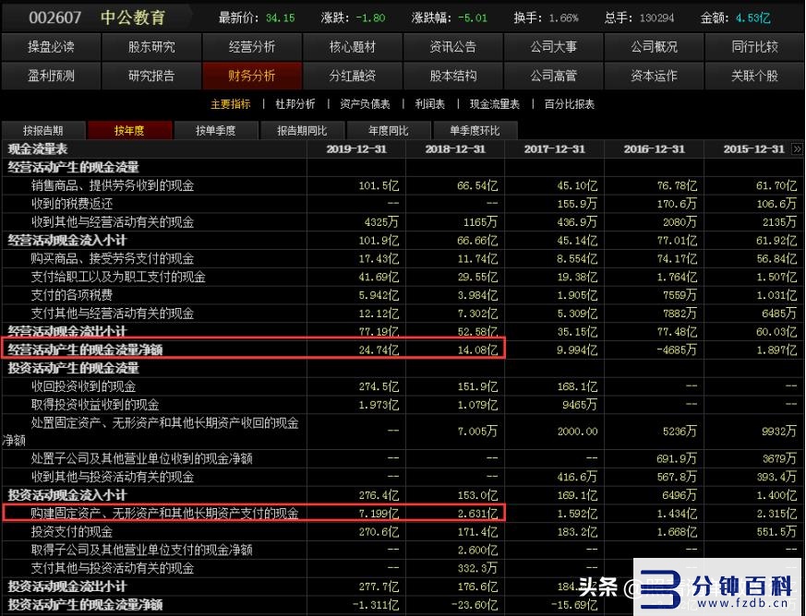Click the 金额 value 4.53亿

pos(753,18)
